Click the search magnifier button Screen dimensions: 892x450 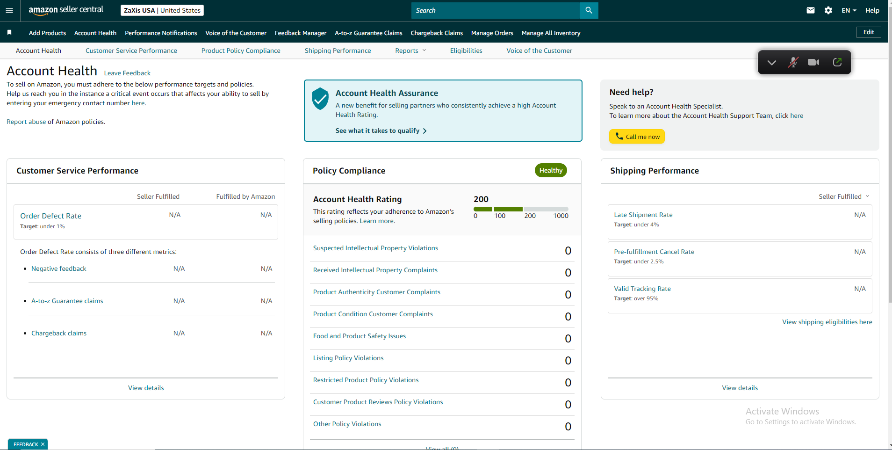click(x=589, y=10)
